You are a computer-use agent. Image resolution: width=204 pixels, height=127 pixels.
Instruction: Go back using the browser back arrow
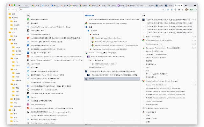(x=9, y=10)
